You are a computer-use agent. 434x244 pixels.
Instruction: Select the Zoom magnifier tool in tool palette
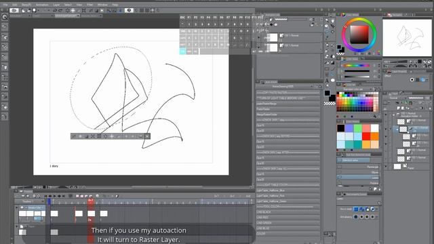[x=327, y=20]
